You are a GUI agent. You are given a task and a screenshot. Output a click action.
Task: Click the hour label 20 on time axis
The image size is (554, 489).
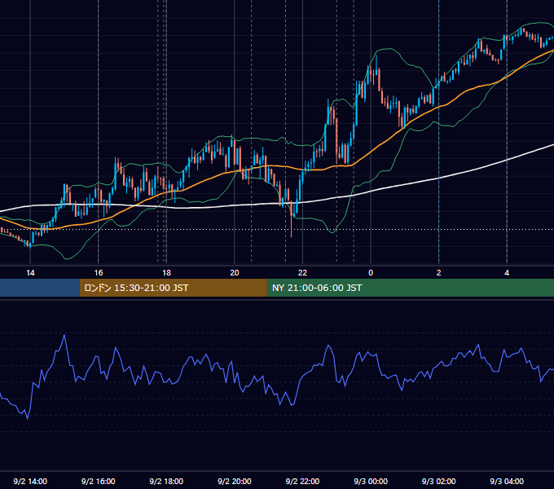click(x=235, y=272)
